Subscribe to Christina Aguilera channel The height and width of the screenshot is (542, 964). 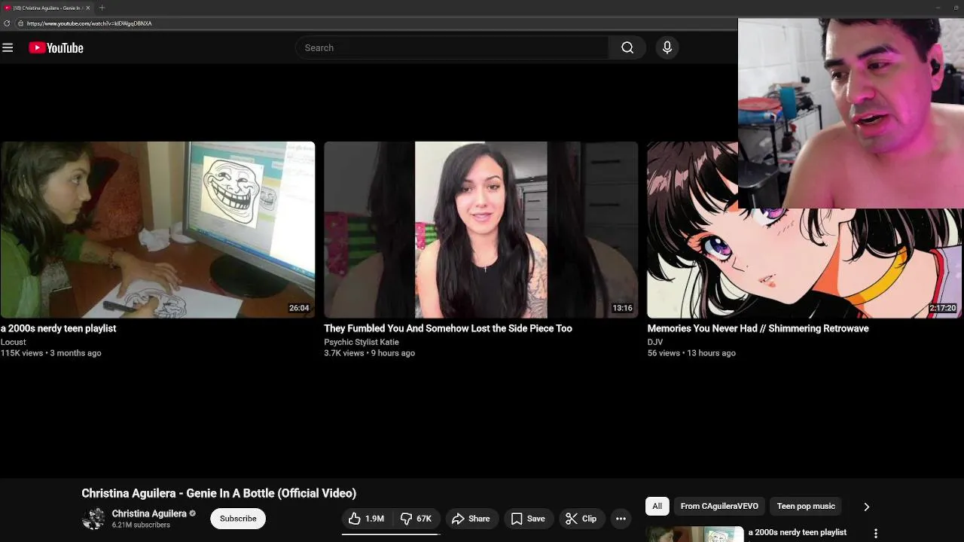pyautogui.click(x=238, y=519)
